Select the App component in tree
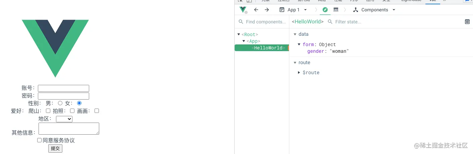473x154 pixels. click(x=253, y=41)
